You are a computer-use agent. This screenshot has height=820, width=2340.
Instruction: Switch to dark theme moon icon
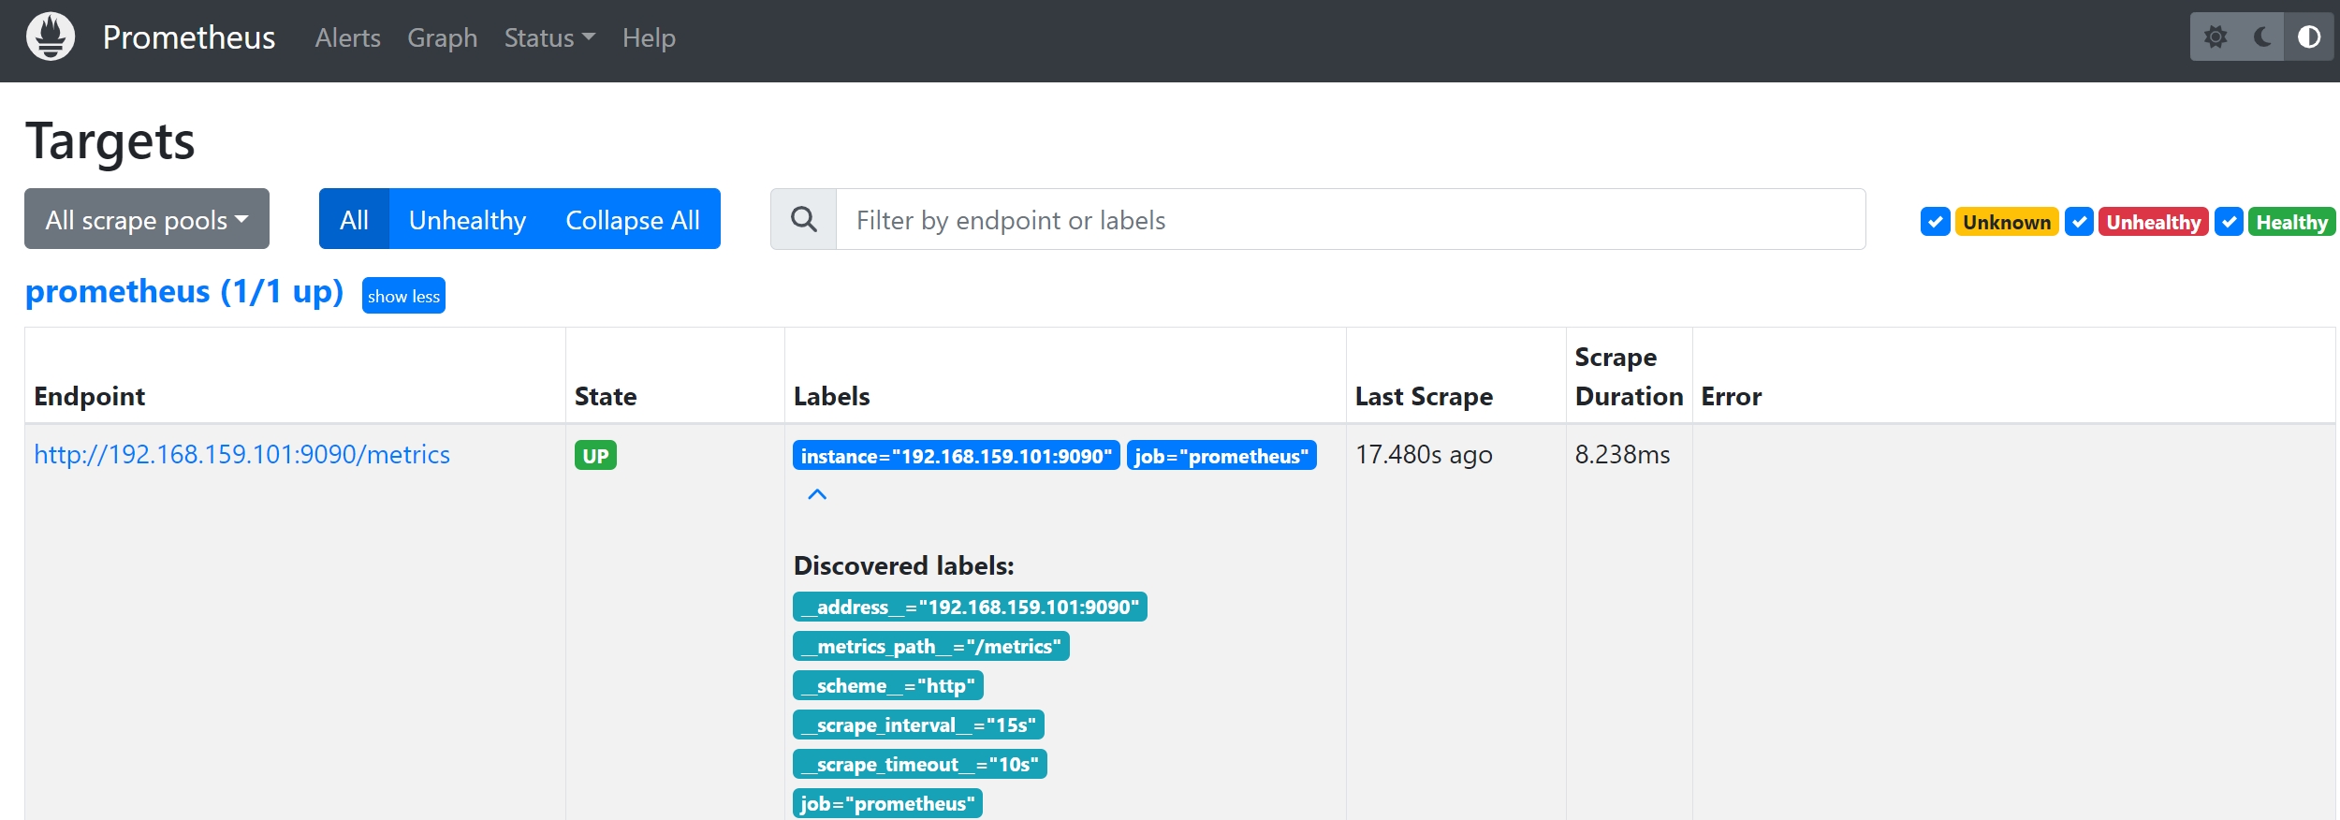[2262, 37]
